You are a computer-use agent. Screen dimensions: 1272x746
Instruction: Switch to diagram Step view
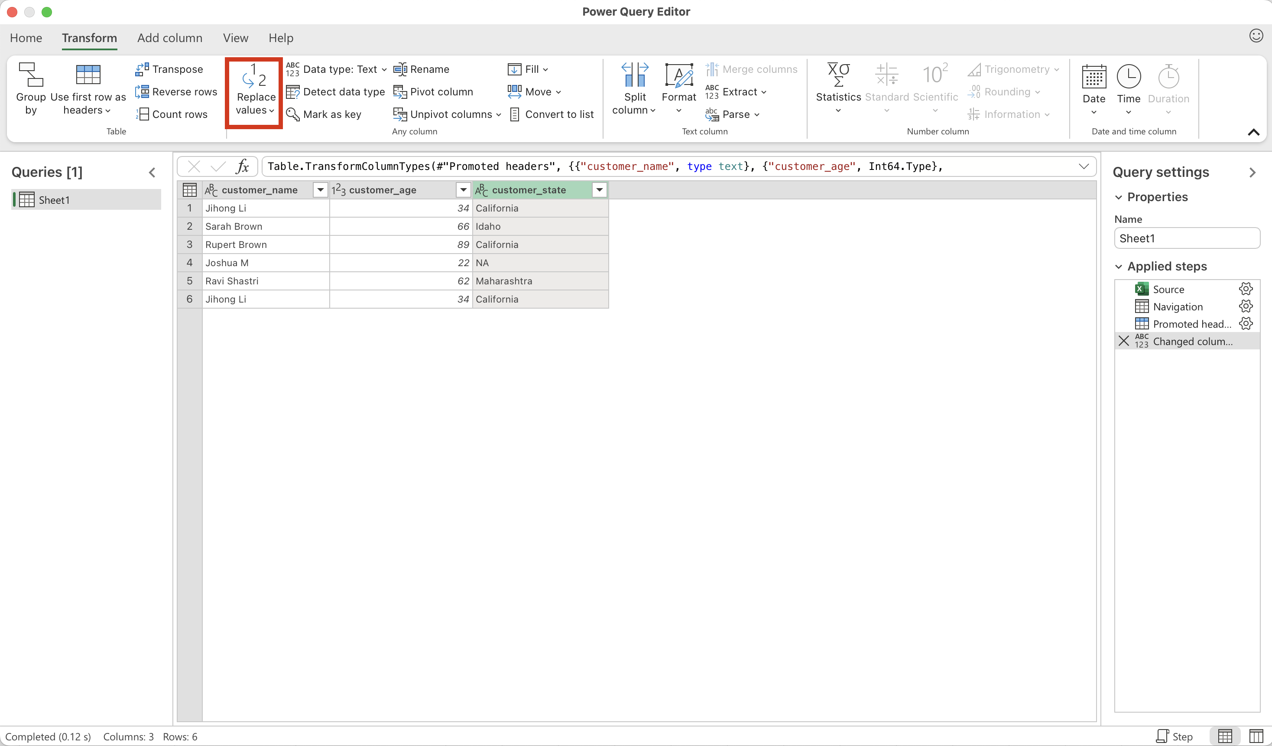pos(1174,736)
